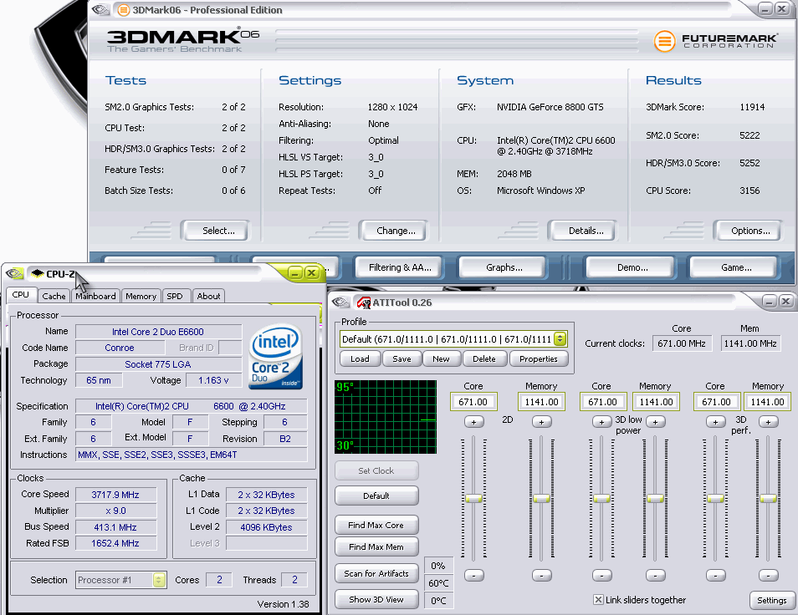This screenshot has width=798, height=615.
Task: Click Filtering & AA... button
Action: click(400, 267)
